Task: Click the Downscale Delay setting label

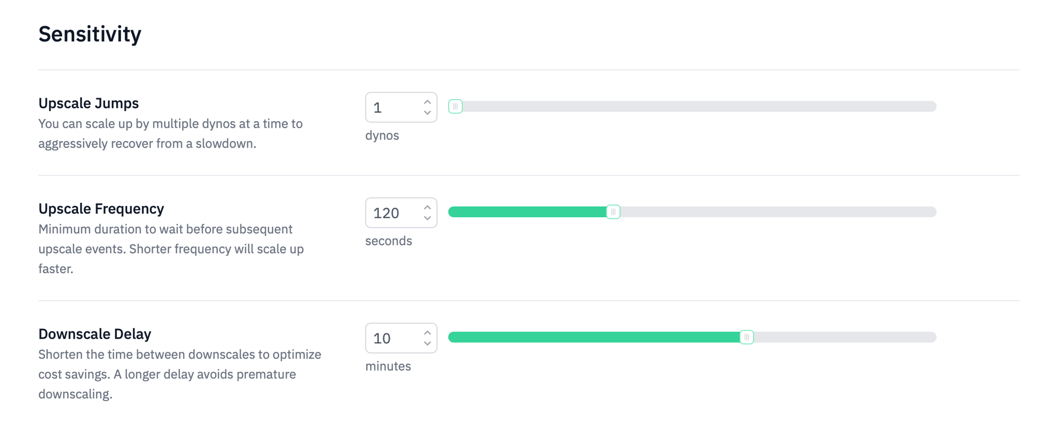Action: point(95,334)
